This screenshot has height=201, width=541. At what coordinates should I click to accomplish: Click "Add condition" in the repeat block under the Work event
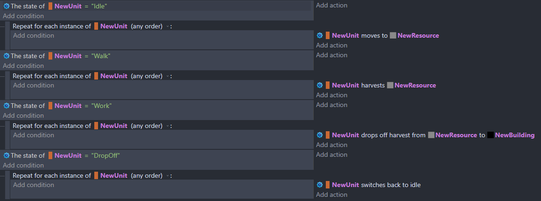[x=33, y=135]
